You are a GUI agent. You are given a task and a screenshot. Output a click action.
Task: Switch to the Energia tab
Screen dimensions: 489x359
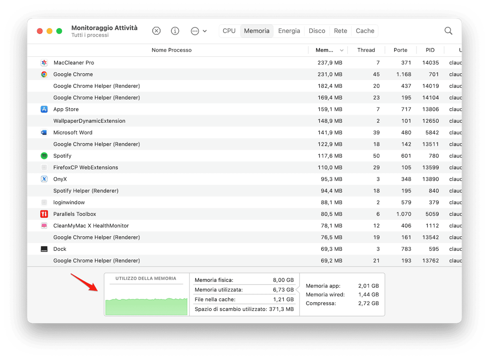[289, 31]
